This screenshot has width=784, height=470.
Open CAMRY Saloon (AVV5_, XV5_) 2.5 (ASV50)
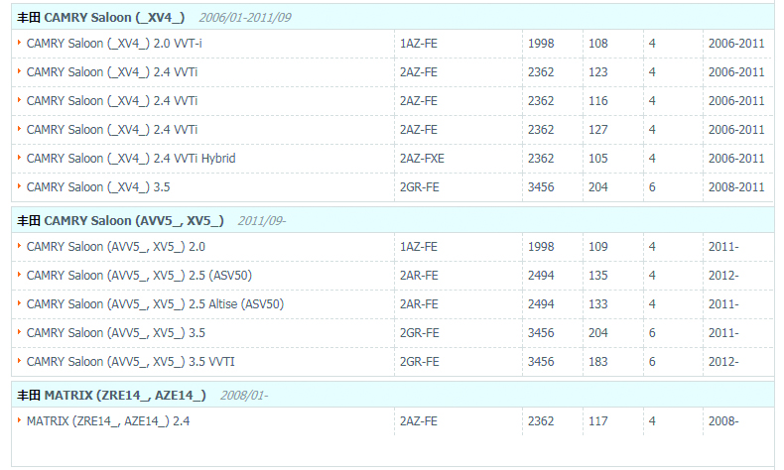139,276
